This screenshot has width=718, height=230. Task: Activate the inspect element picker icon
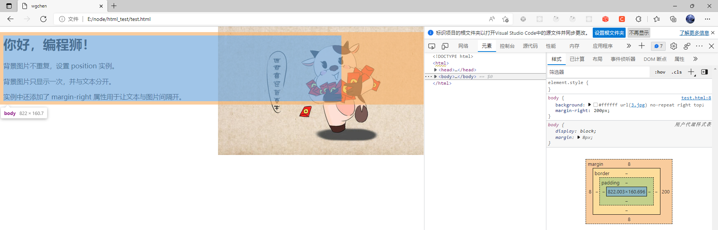[432, 46]
